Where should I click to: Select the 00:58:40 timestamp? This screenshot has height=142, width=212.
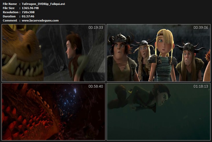point(96,86)
